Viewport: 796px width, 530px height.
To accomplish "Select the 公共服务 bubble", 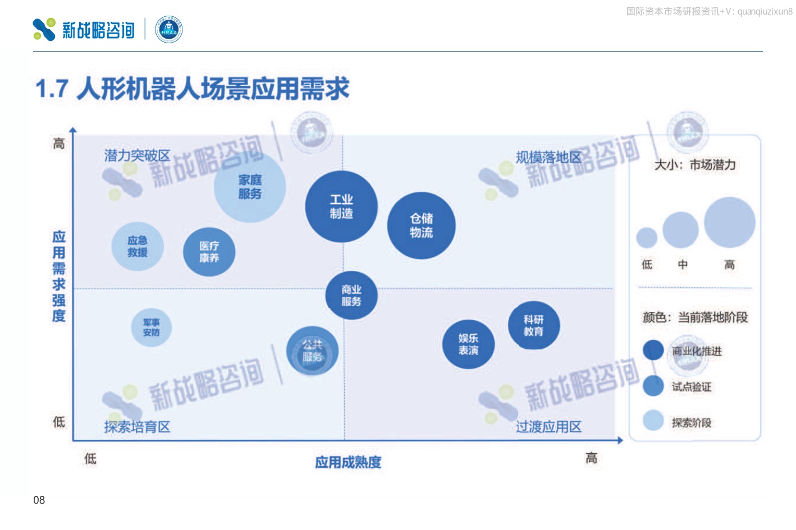I will (312, 351).
